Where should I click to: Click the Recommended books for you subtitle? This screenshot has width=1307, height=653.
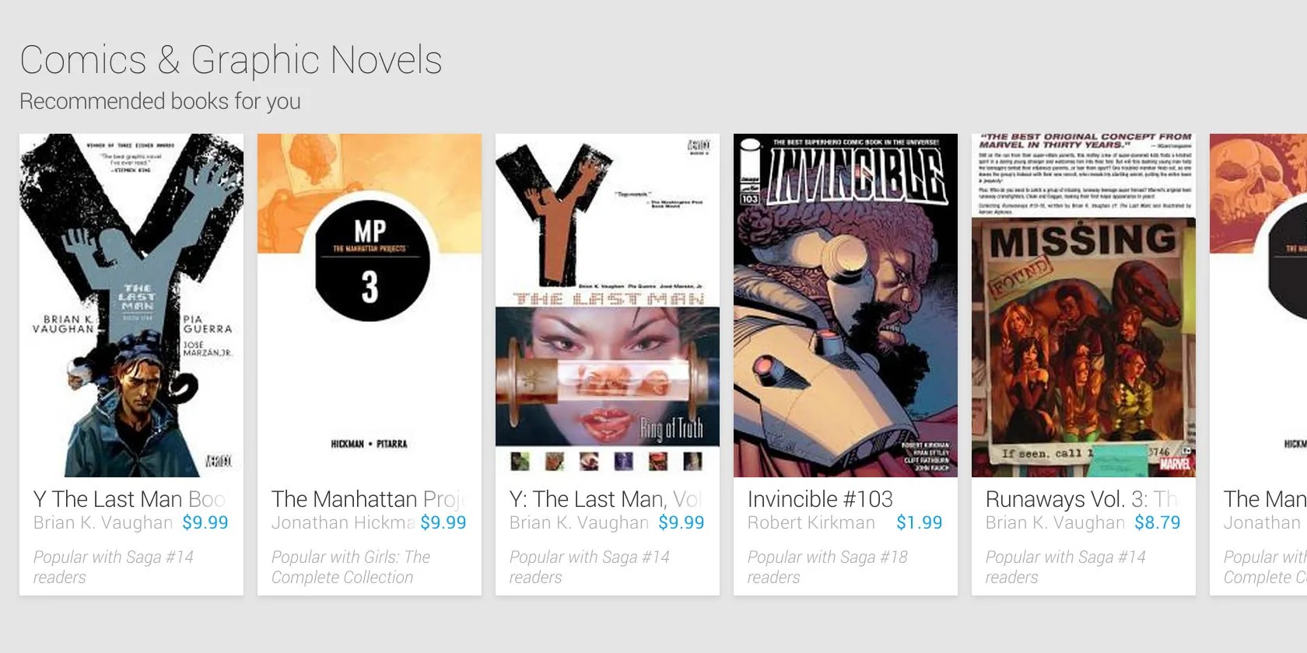point(160,102)
